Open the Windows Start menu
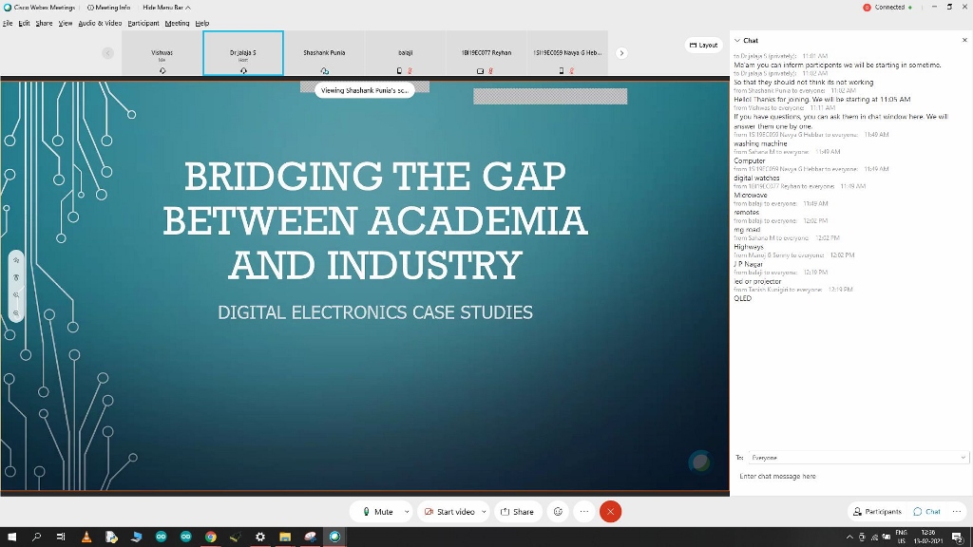The width and height of the screenshot is (973, 547). point(11,538)
